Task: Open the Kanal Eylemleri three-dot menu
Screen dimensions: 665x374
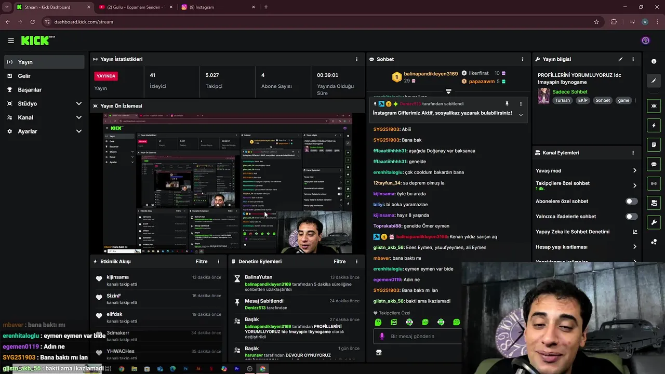Action: (633, 153)
